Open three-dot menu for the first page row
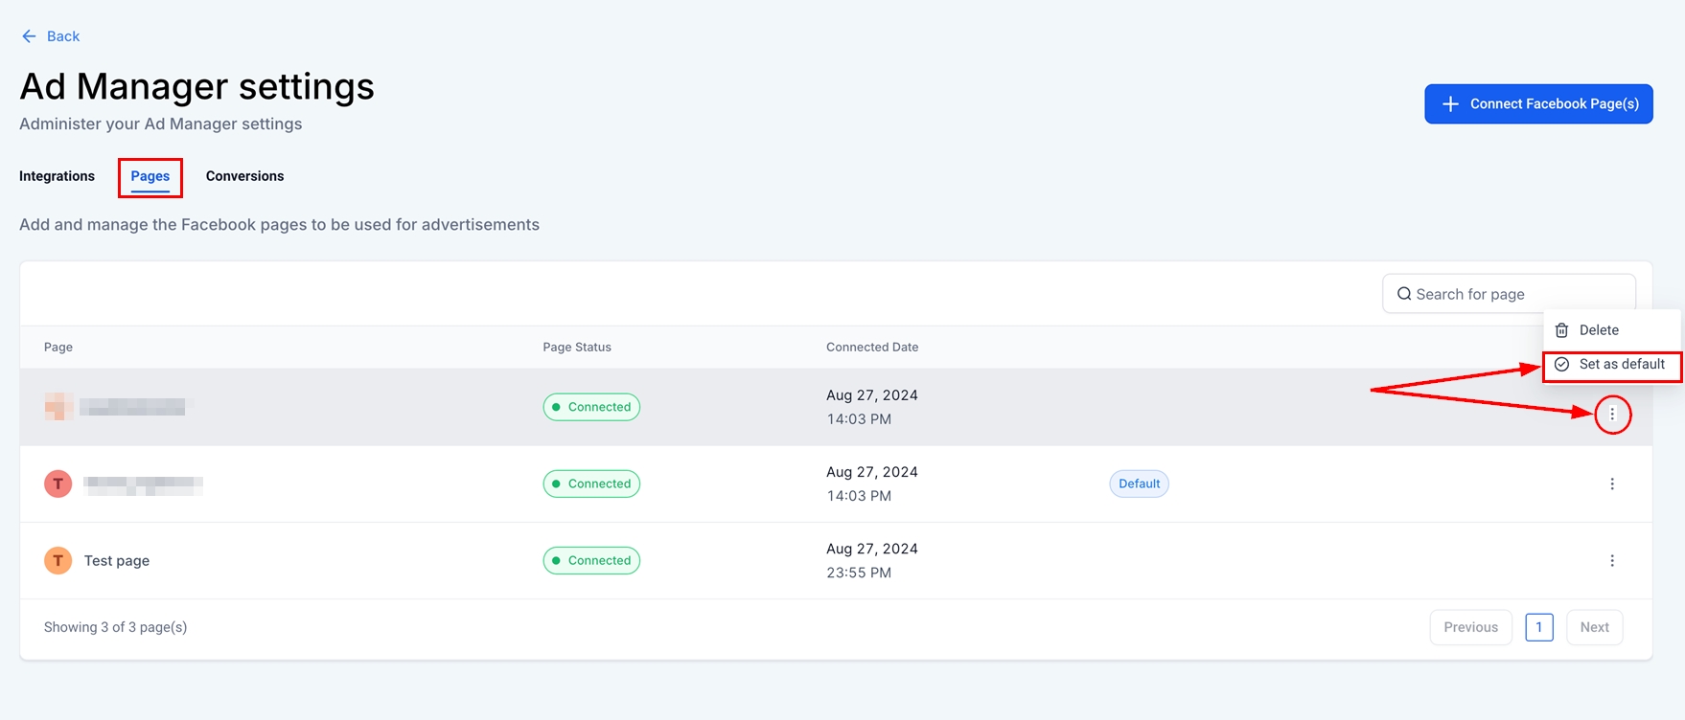 pos(1612,414)
